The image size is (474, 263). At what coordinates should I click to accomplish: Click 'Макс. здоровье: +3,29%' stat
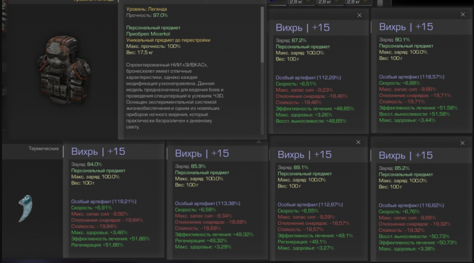tap(203, 247)
